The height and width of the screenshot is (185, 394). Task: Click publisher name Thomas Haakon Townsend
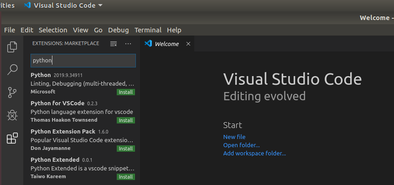coord(64,120)
